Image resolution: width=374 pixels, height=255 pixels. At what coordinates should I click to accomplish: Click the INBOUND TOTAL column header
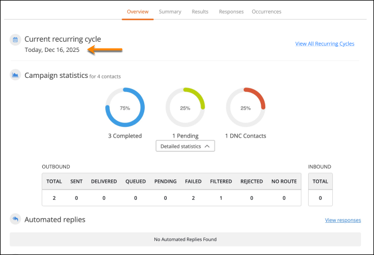coord(320,182)
